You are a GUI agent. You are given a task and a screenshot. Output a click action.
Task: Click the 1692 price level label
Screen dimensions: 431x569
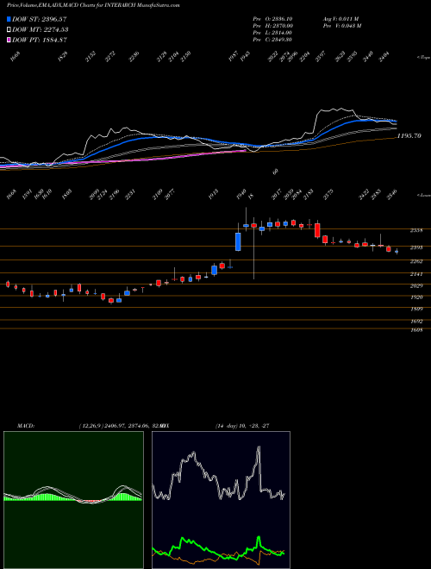click(x=416, y=322)
